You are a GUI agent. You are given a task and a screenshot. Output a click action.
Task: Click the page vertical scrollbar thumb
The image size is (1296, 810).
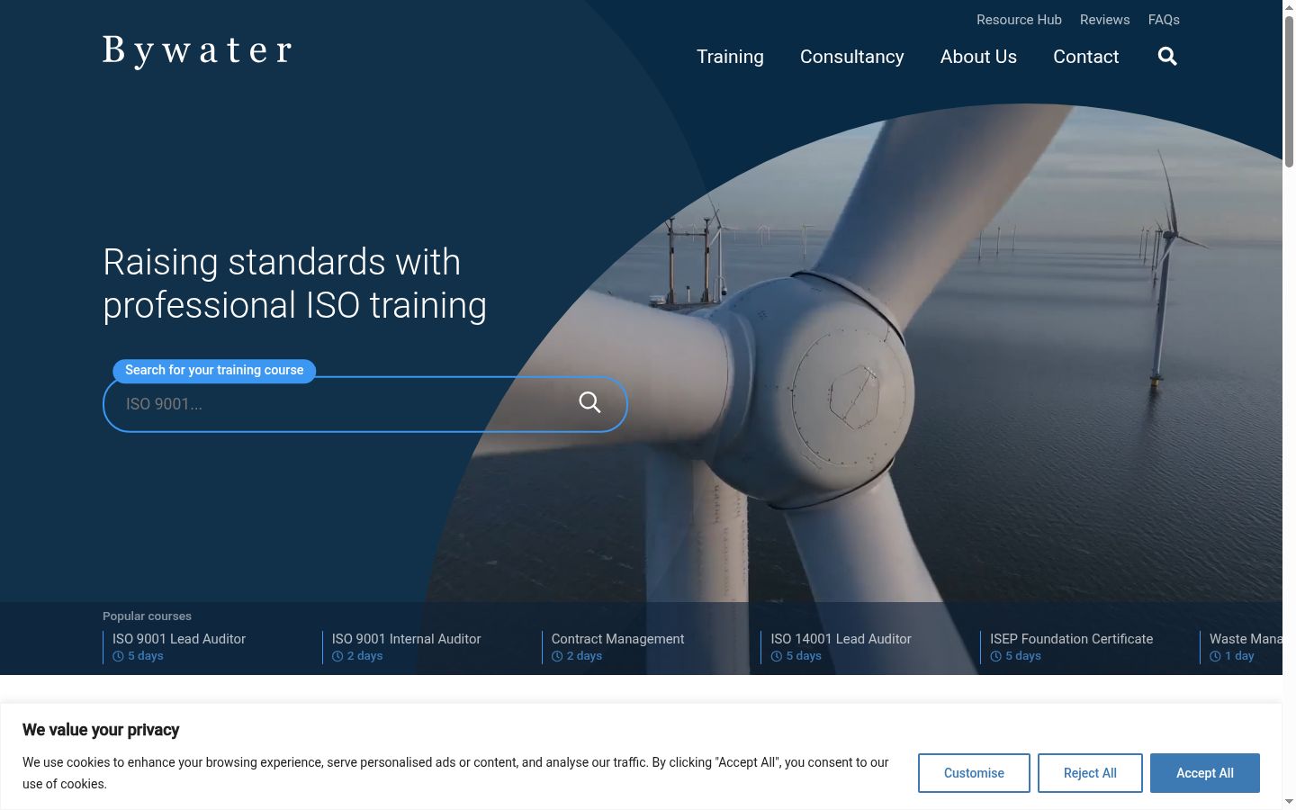(x=1289, y=90)
